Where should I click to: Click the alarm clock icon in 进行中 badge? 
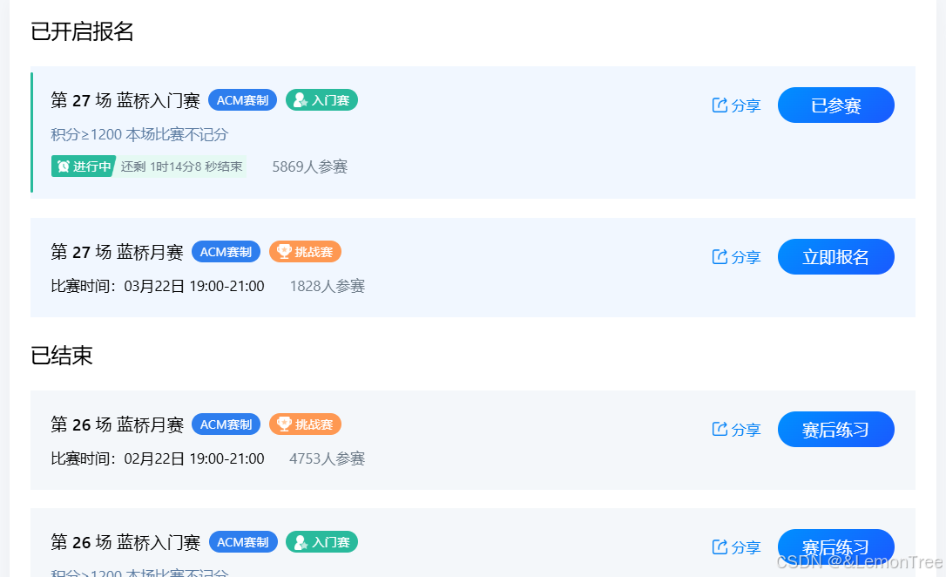point(64,166)
